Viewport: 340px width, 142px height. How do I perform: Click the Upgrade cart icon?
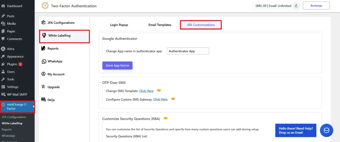(x=43, y=87)
